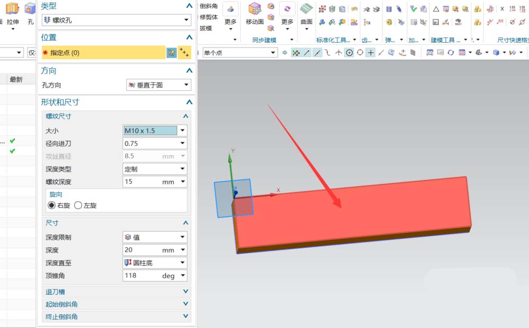Click the 螺纹深度 15 input field
The width and height of the screenshot is (529, 328).
pyautogui.click(x=155, y=182)
